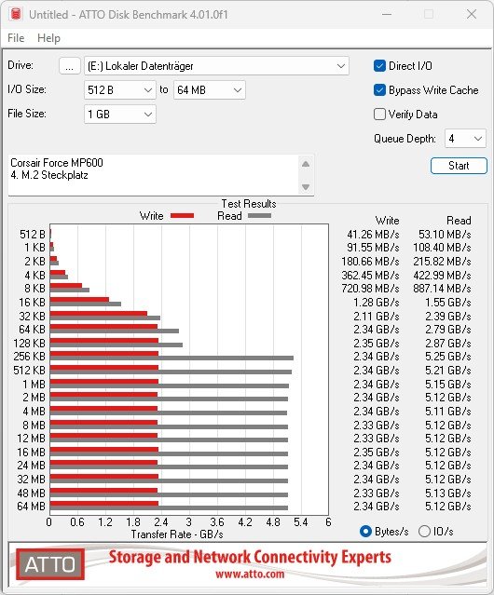Click the Test Results heading
494x595 pixels.
249,204
